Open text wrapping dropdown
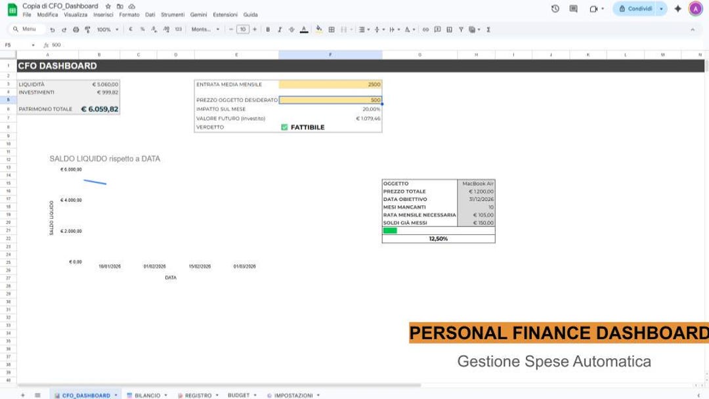Screen dimensions: 709x399 tap(395, 30)
